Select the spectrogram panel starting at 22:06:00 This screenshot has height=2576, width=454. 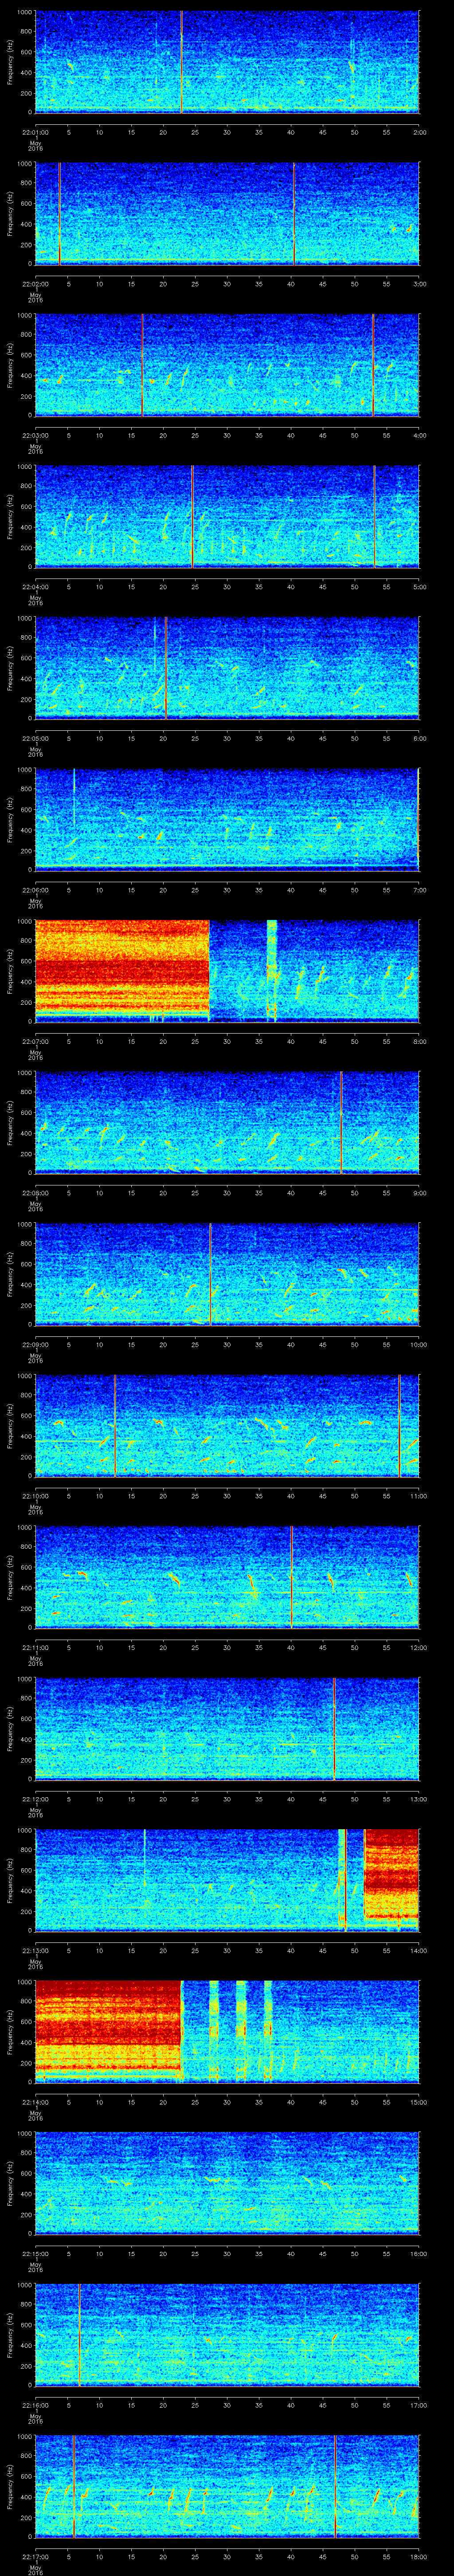tap(227, 819)
